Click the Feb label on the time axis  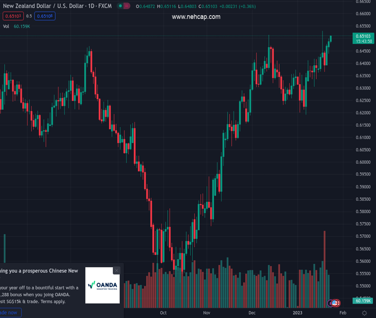[x=343, y=313]
